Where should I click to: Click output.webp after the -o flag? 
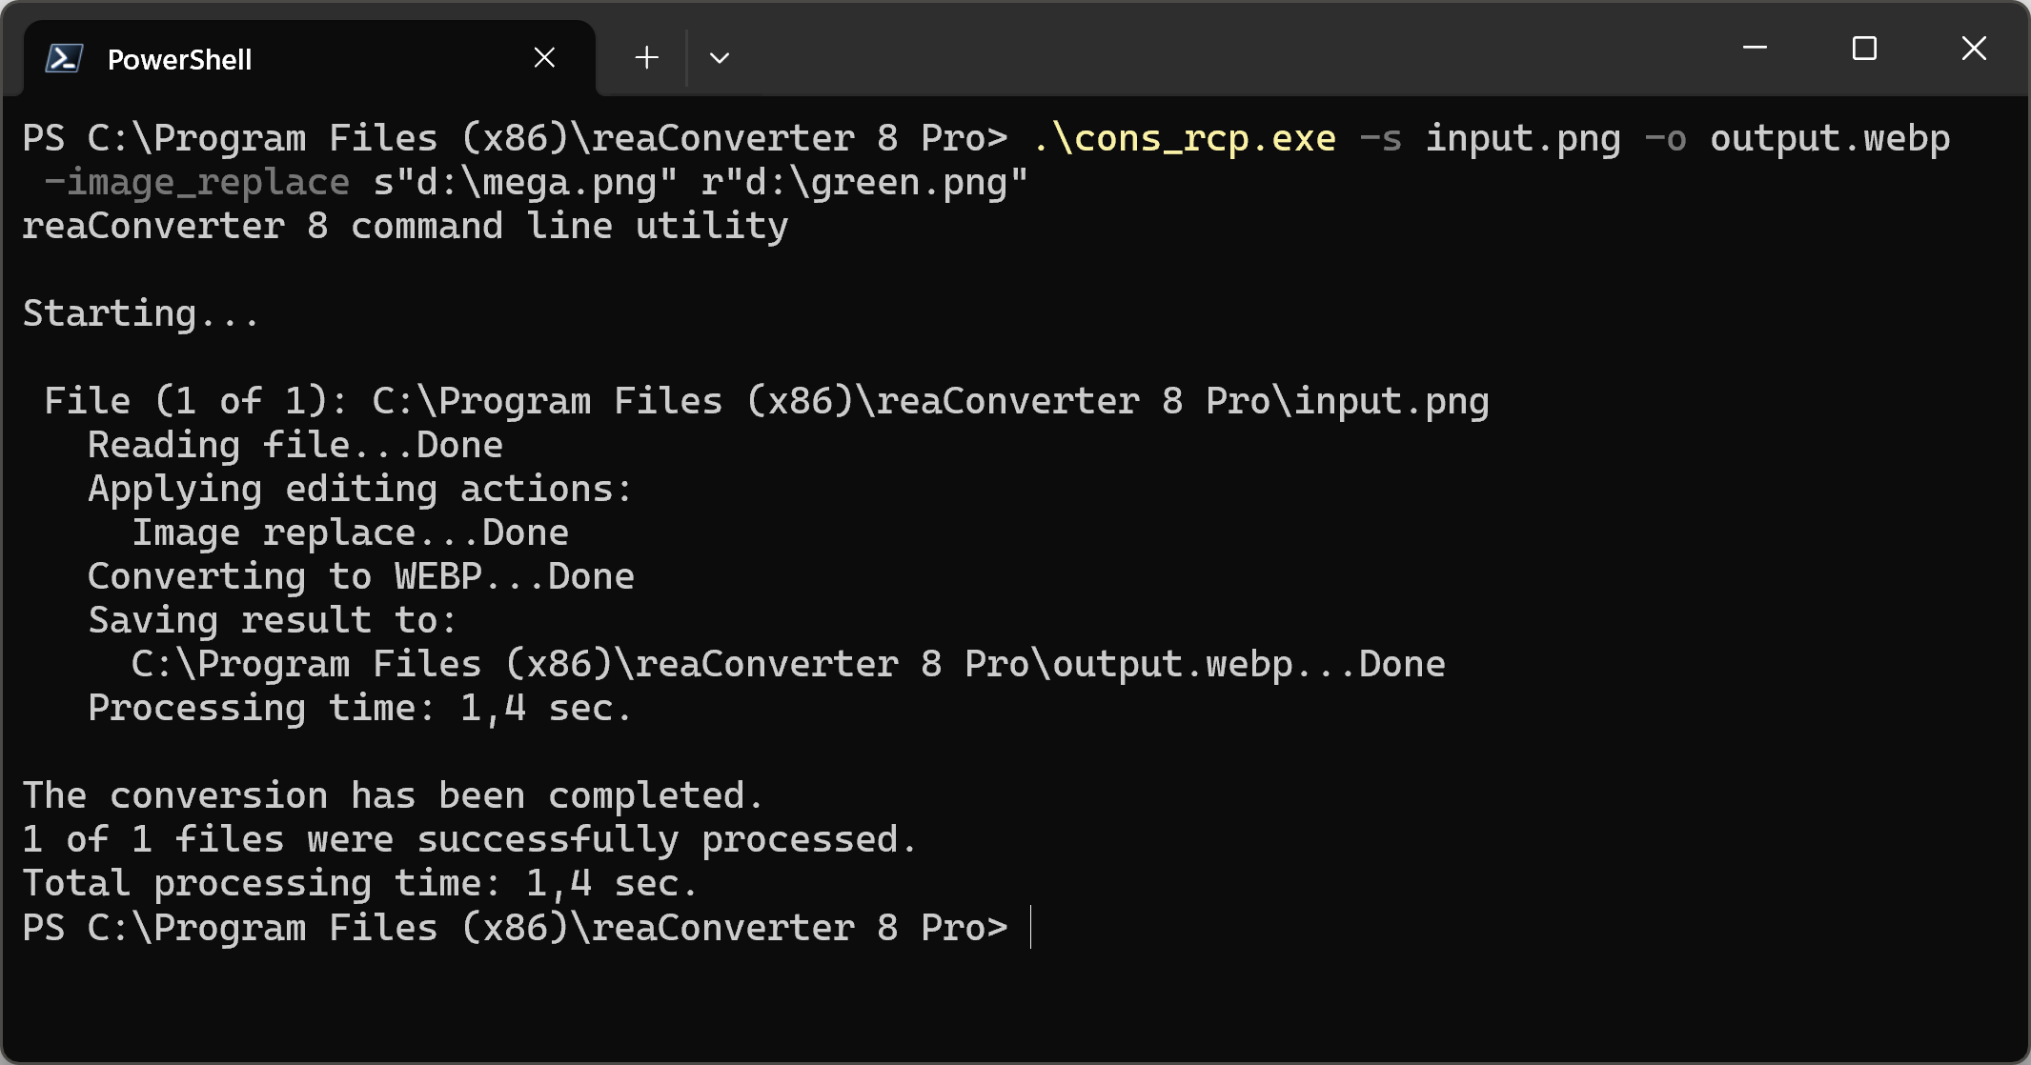click(x=1829, y=139)
